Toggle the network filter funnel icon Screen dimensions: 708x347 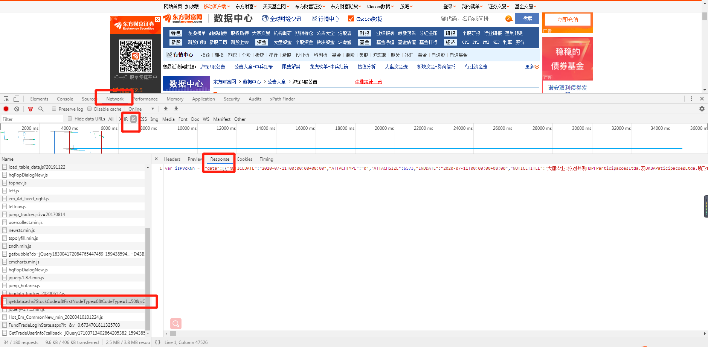point(31,109)
